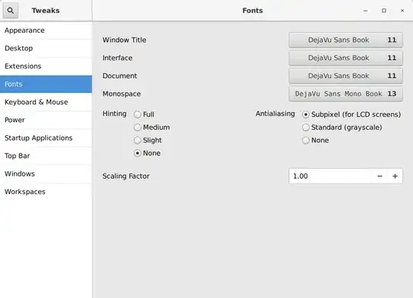Open Startup Applications section
This screenshot has height=298, width=413.
[46, 138]
